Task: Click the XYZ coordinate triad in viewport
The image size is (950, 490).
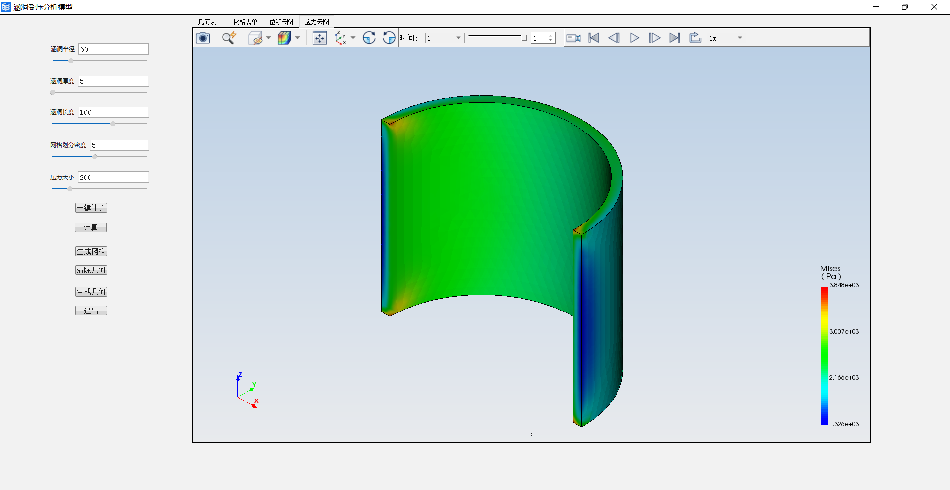Action: point(247,391)
